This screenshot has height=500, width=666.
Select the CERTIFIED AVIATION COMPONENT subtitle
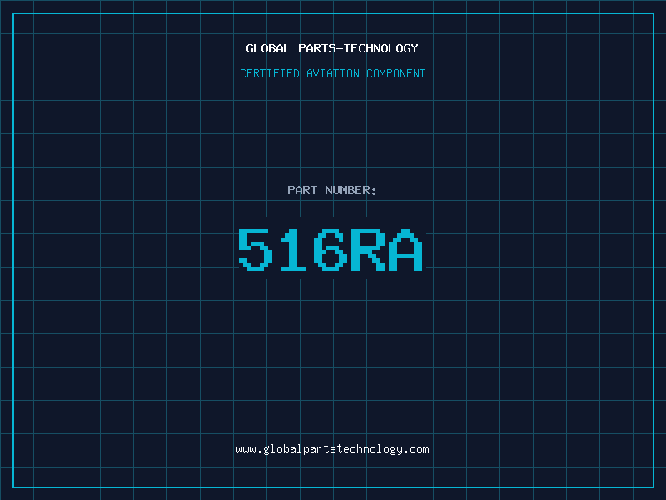click(x=332, y=73)
